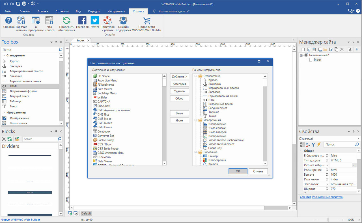Open the Facebook icon in ribbon
Image resolution: width=362 pixels, height=223 pixels.
click(82, 21)
